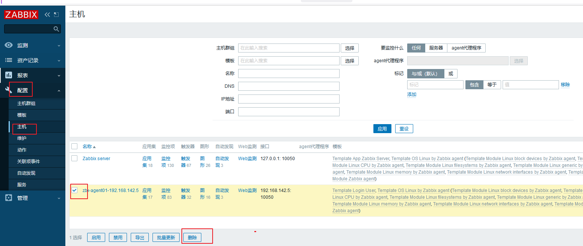Click 添加 link under tag filter
The width and height of the screenshot is (583, 246).
click(412, 94)
